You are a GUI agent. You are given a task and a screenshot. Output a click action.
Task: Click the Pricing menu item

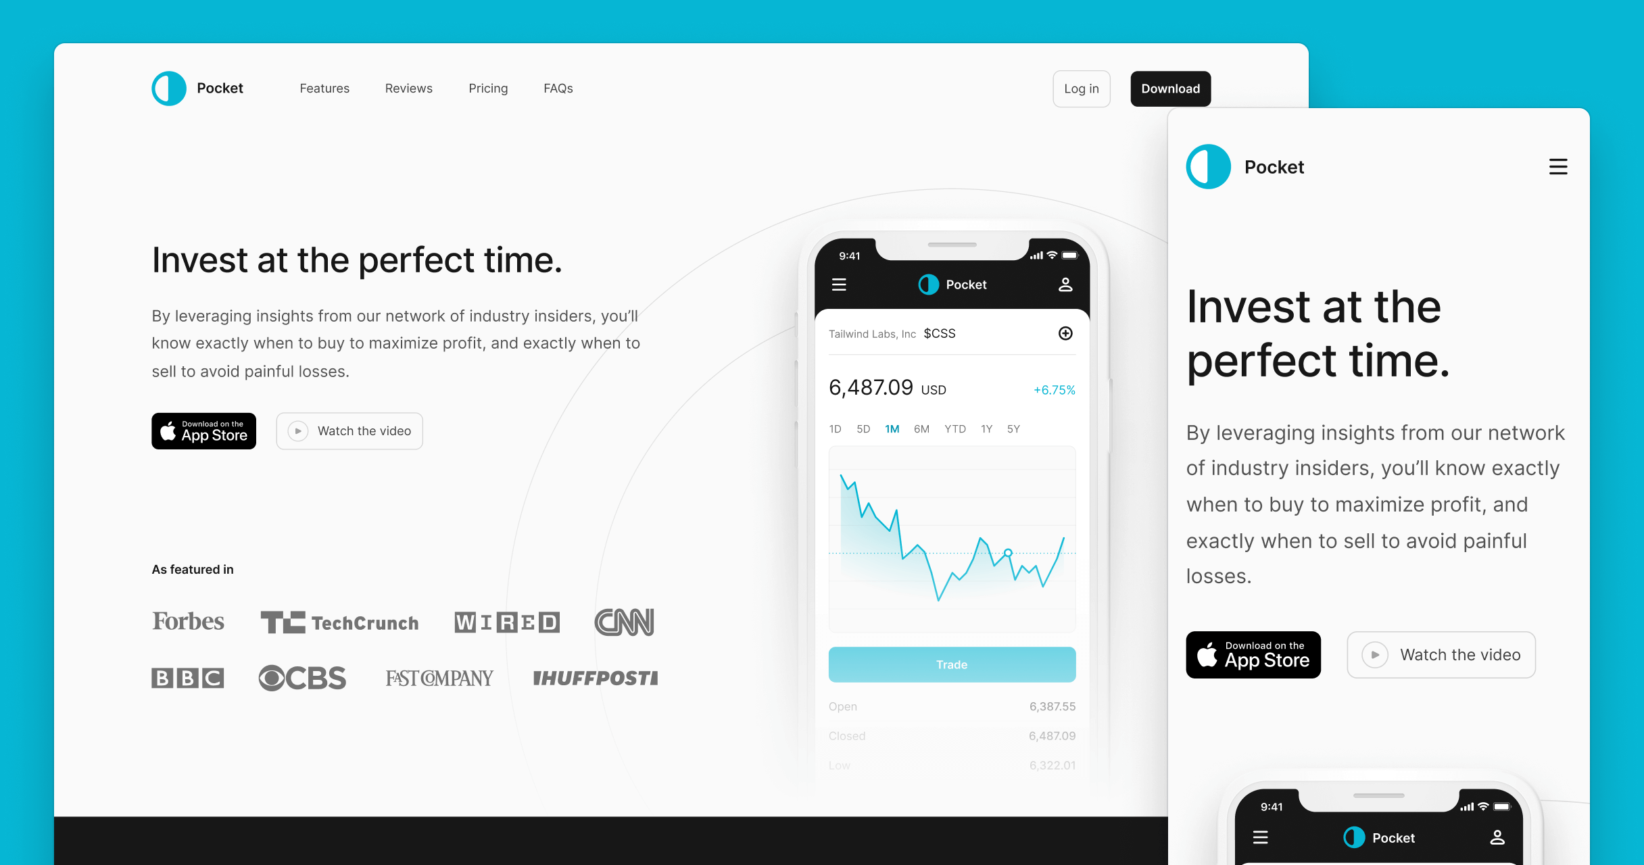pyautogui.click(x=488, y=88)
